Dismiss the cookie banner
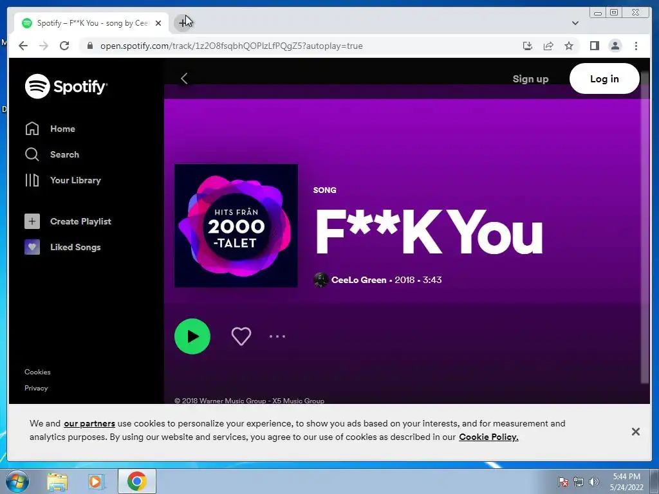This screenshot has width=659, height=494. click(x=635, y=432)
